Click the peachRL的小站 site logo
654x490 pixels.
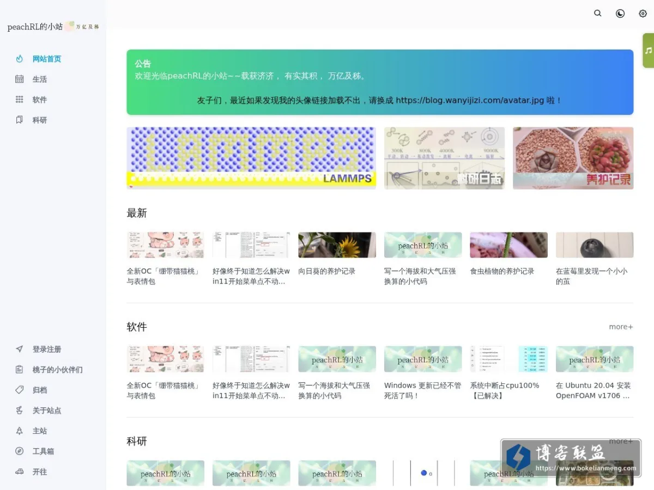pos(53,26)
